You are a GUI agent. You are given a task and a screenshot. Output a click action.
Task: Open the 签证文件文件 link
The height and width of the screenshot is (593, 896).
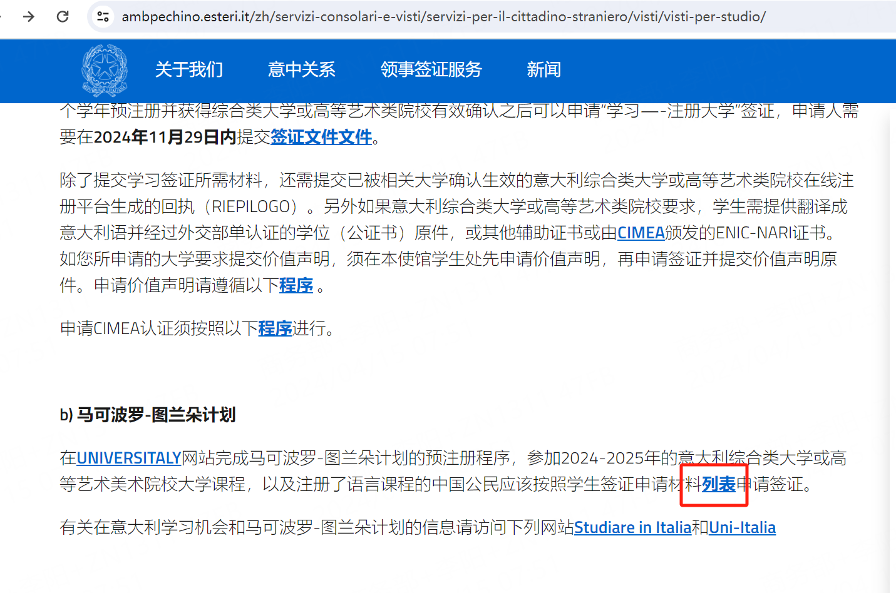click(x=321, y=137)
